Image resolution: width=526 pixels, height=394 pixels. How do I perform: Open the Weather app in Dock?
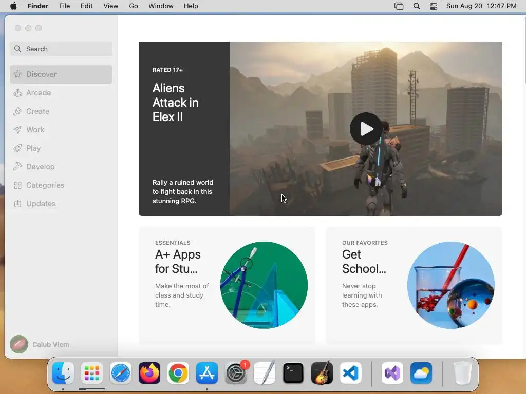[421, 373]
